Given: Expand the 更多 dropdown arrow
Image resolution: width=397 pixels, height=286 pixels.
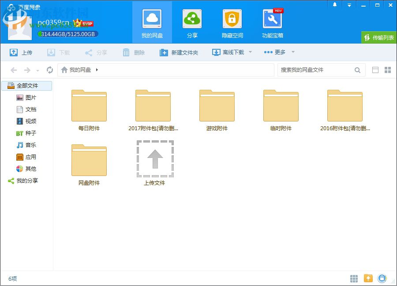Looking at the screenshot, I should coord(293,52).
